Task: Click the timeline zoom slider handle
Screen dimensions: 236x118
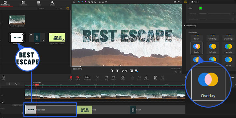Action: coord(233,77)
